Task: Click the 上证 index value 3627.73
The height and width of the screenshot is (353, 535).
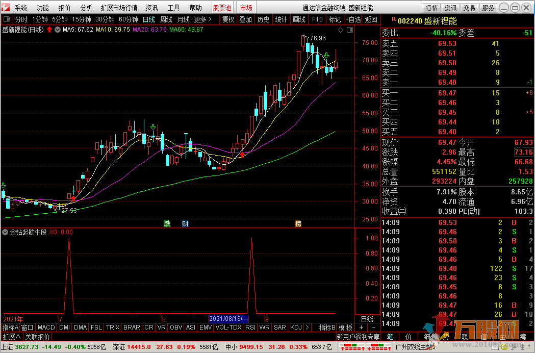Action: click(x=27, y=347)
